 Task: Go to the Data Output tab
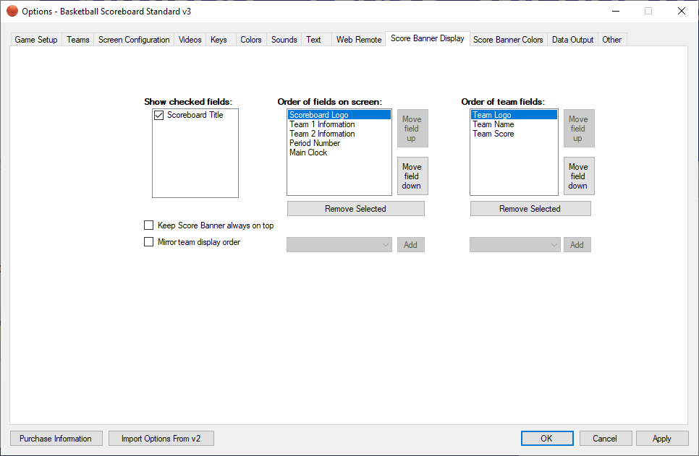[572, 40]
